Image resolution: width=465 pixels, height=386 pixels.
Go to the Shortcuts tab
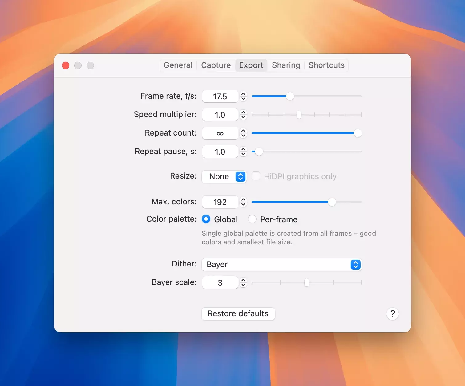point(326,65)
